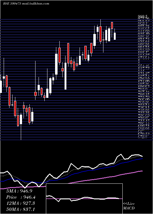
Task: Click the 980.5 top price label
Action: click(x=143, y=17)
